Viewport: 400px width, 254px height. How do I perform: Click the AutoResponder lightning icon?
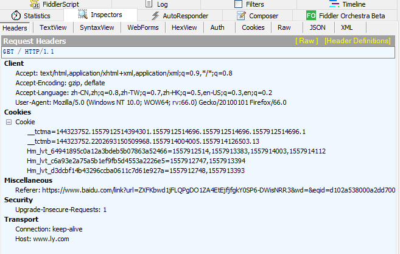click(x=155, y=16)
